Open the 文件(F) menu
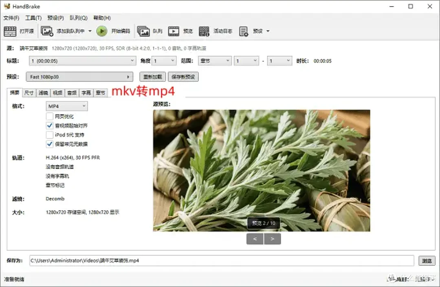The image size is (440, 287). coord(11,18)
